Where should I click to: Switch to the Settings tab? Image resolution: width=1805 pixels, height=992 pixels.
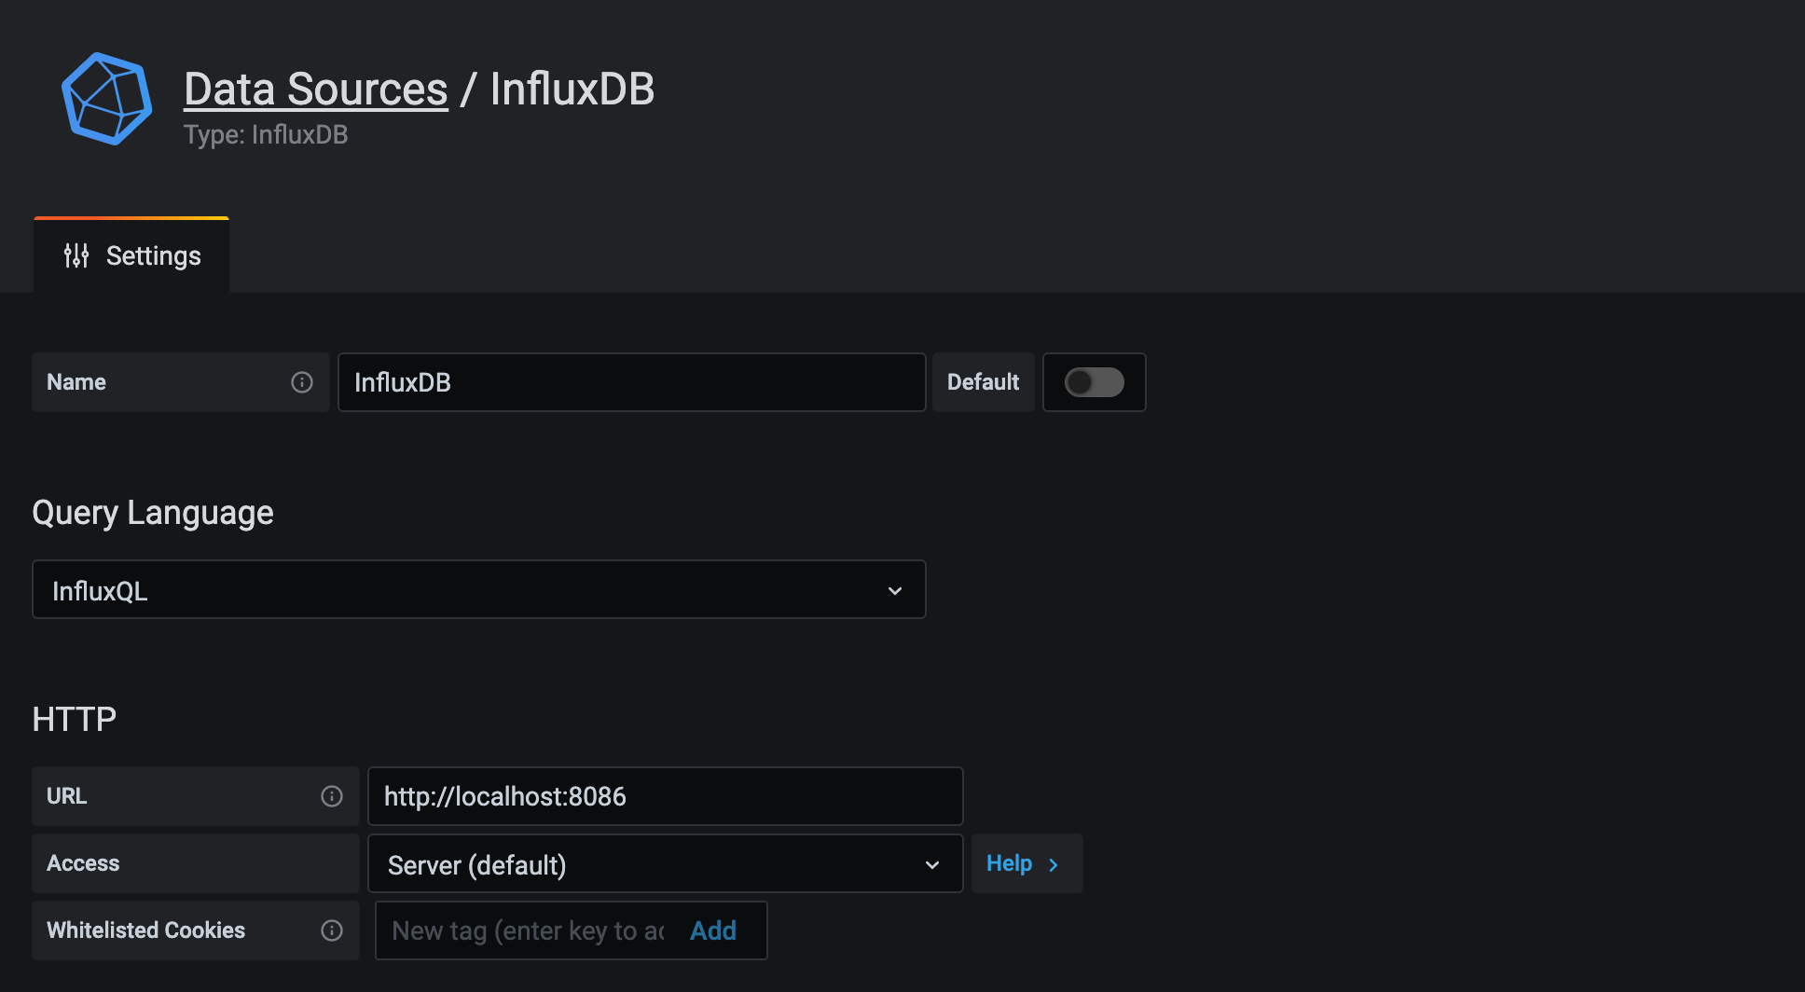point(152,255)
